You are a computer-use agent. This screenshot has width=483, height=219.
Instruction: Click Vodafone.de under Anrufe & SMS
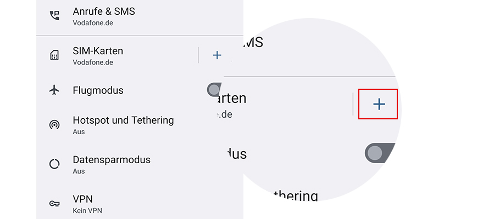coord(93,23)
